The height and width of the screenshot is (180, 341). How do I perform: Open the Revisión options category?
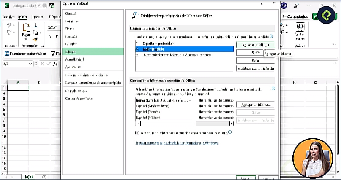click(x=71, y=36)
